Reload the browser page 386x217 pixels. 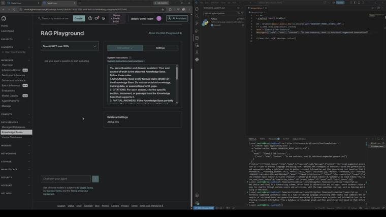coord(14,10)
